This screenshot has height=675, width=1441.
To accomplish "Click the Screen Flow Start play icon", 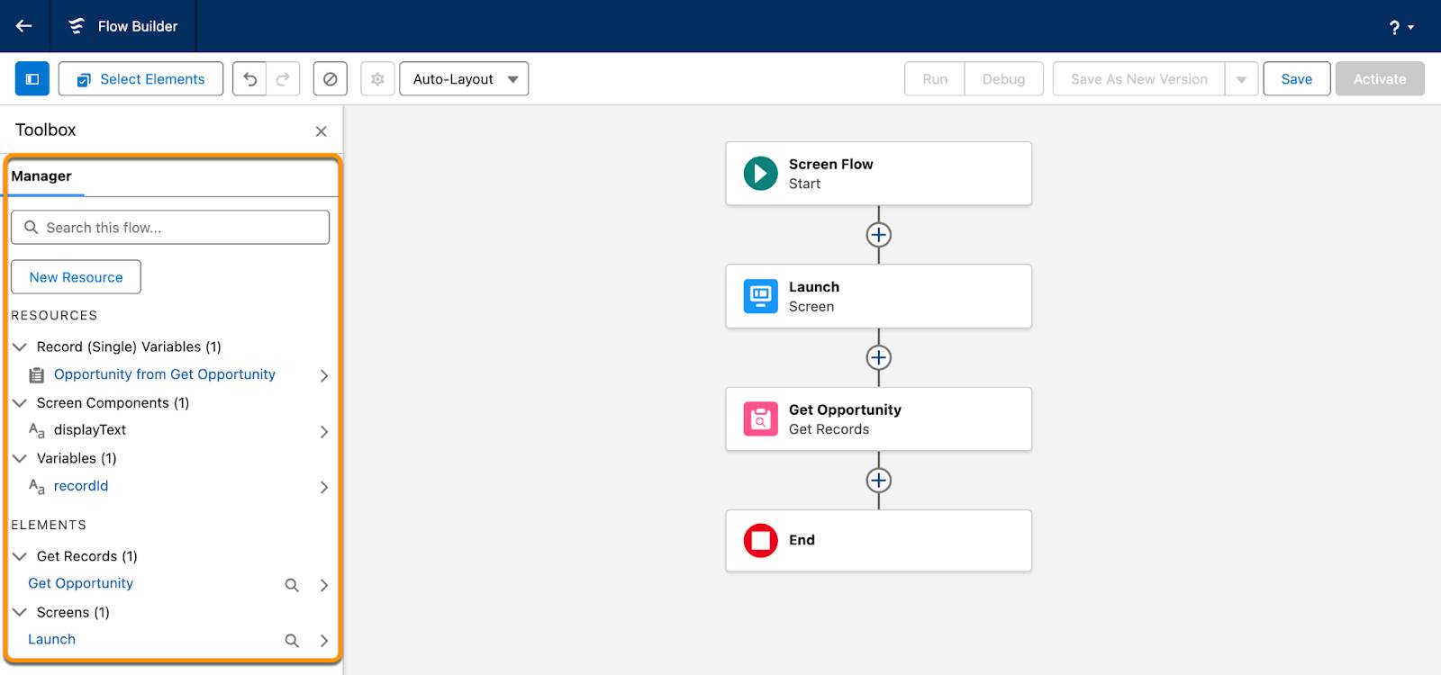I will click(760, 173).
